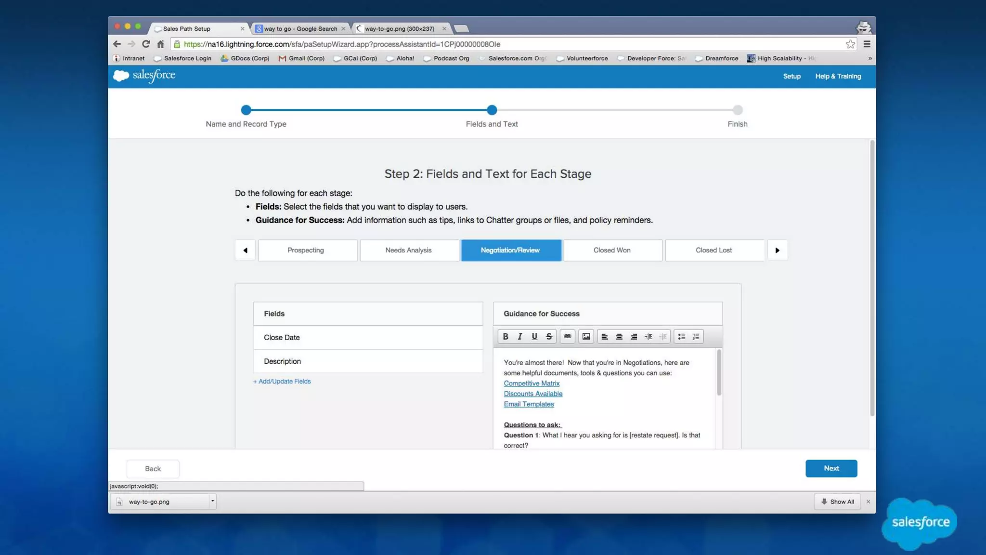Toggle bold formatting in Guidance editor

coord(506,337)
